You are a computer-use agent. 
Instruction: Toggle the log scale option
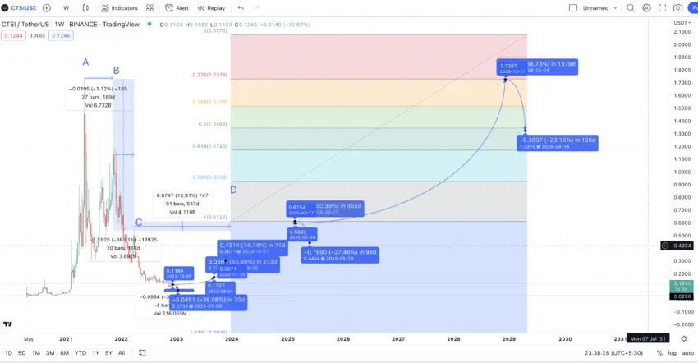tap(673, 353)
